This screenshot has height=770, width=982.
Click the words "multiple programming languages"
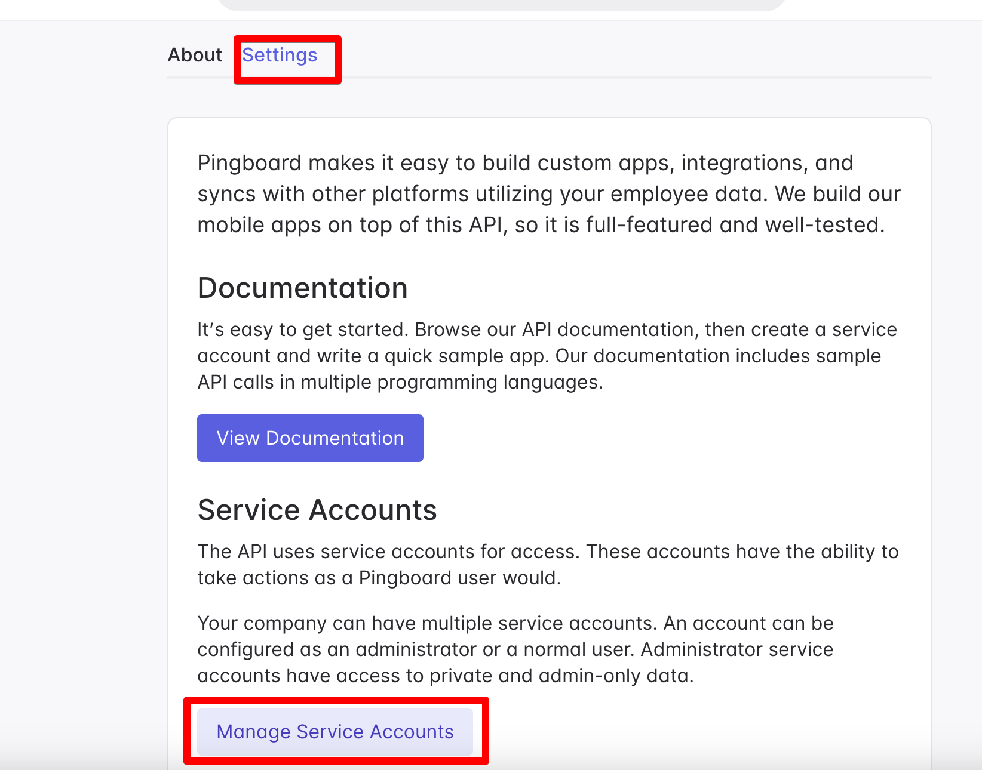(x=450, y=382)
